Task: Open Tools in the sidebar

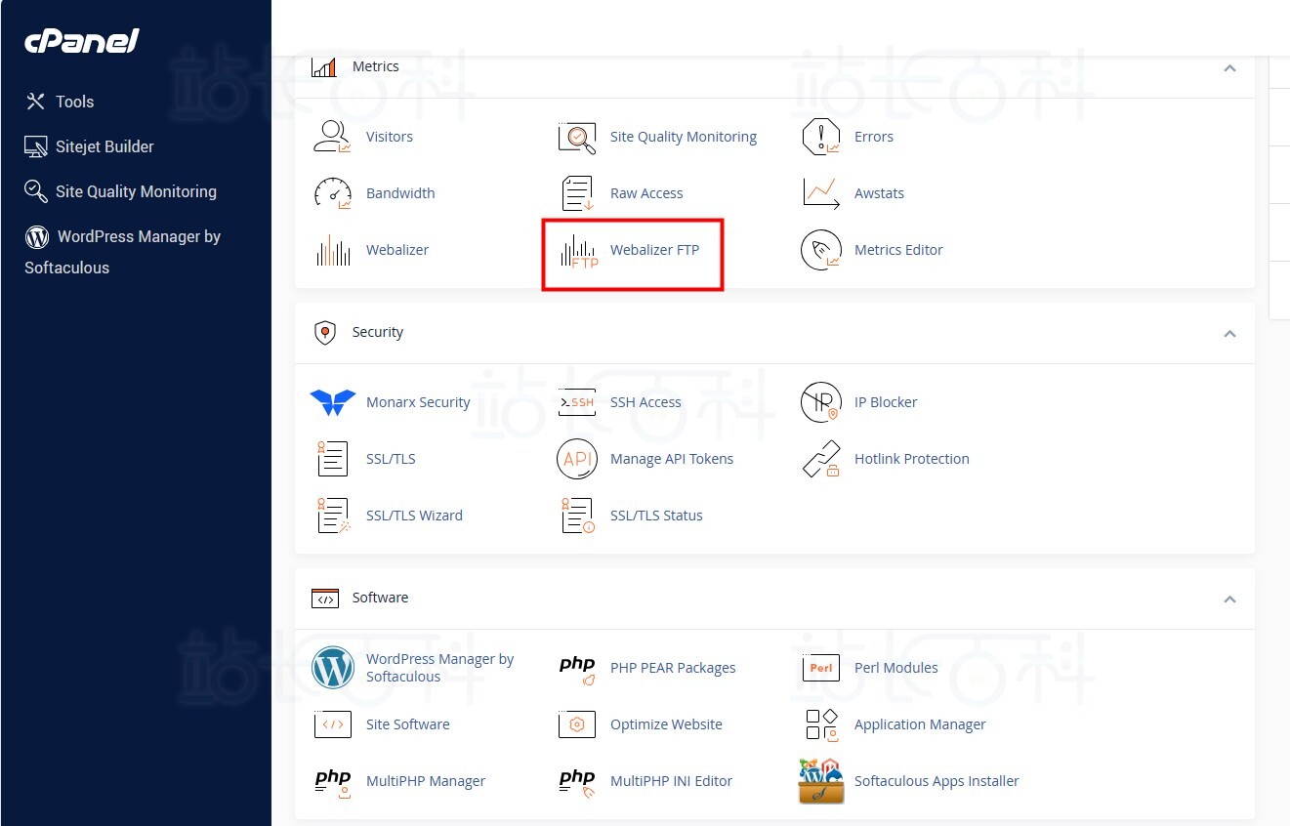Action: click(74, 102)
